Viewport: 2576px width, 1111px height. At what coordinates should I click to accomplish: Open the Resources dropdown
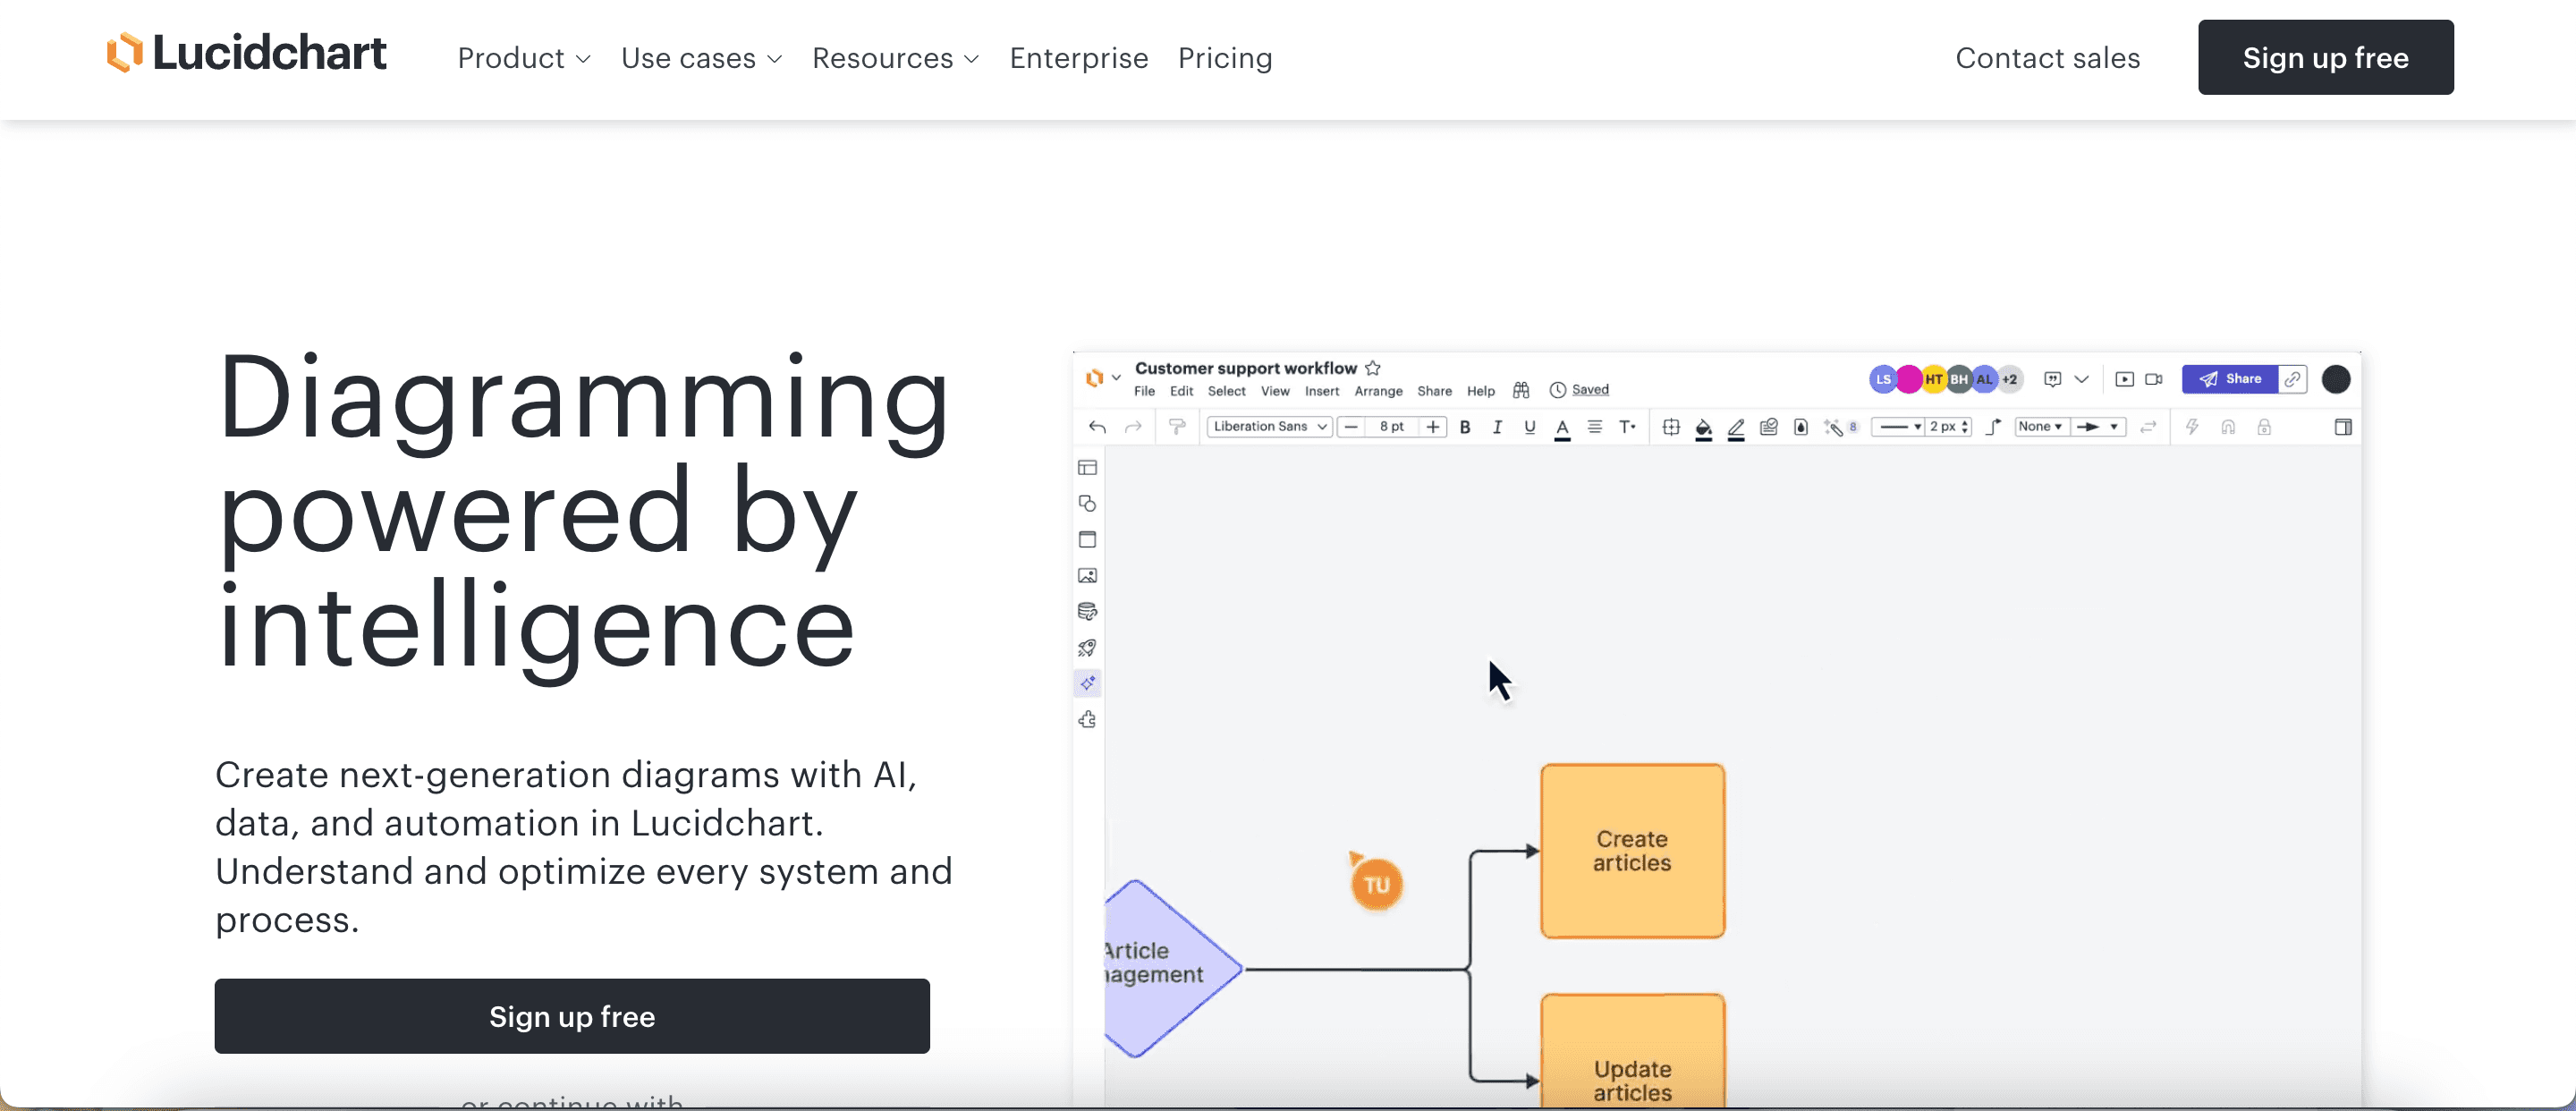coord(895,58)
